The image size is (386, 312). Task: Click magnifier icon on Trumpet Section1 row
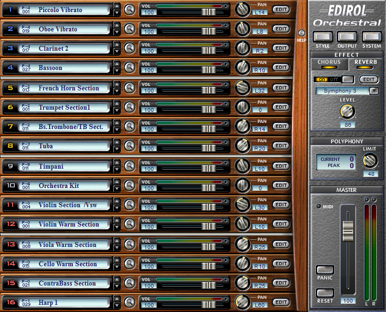pos(129,107)
